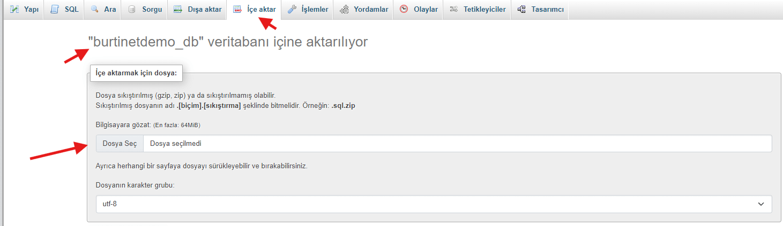This screenshot has width=783, height=226.
Task: Go to the Dışa aktar tab
Action: (x=204, y=9)
